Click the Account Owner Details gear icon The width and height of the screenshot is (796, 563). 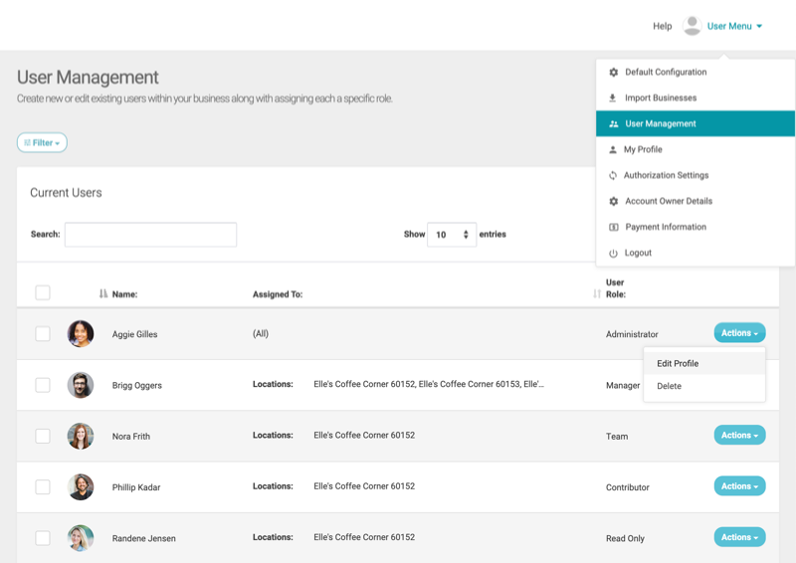pos(613,202)
